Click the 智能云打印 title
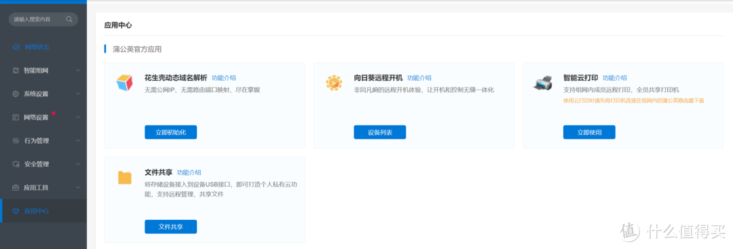Viewport: 733px width, 249px height. pyautogui.click(x=580, y=78)
